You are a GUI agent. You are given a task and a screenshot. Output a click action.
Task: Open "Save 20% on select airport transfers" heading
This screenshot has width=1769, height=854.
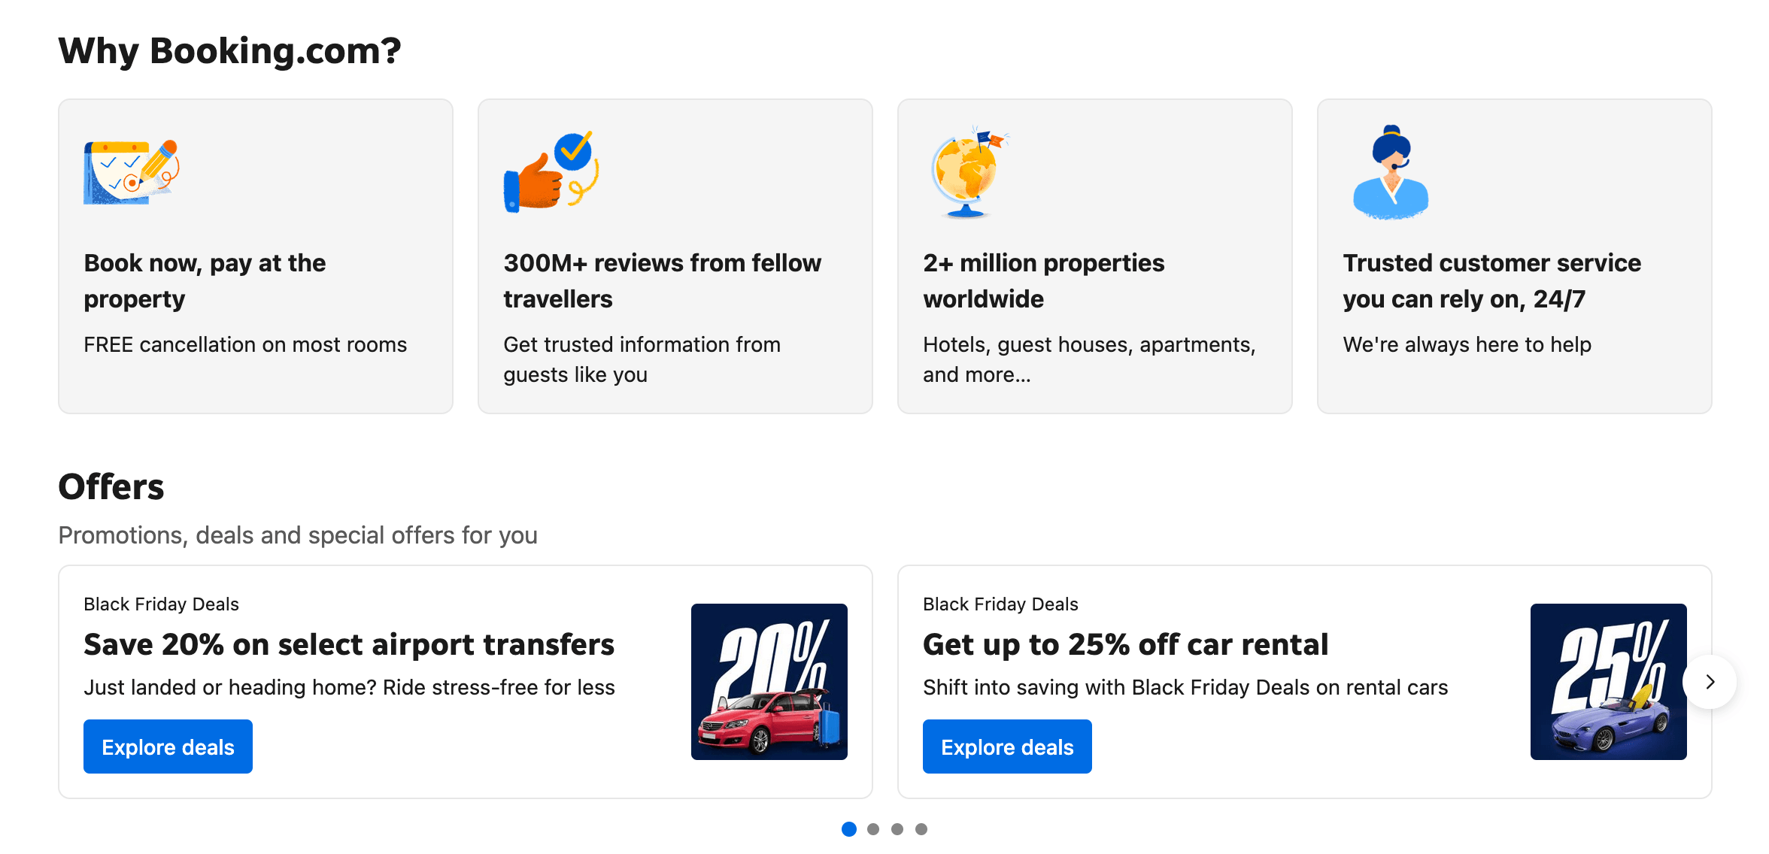pyautogui.click(x=349, y=644)
